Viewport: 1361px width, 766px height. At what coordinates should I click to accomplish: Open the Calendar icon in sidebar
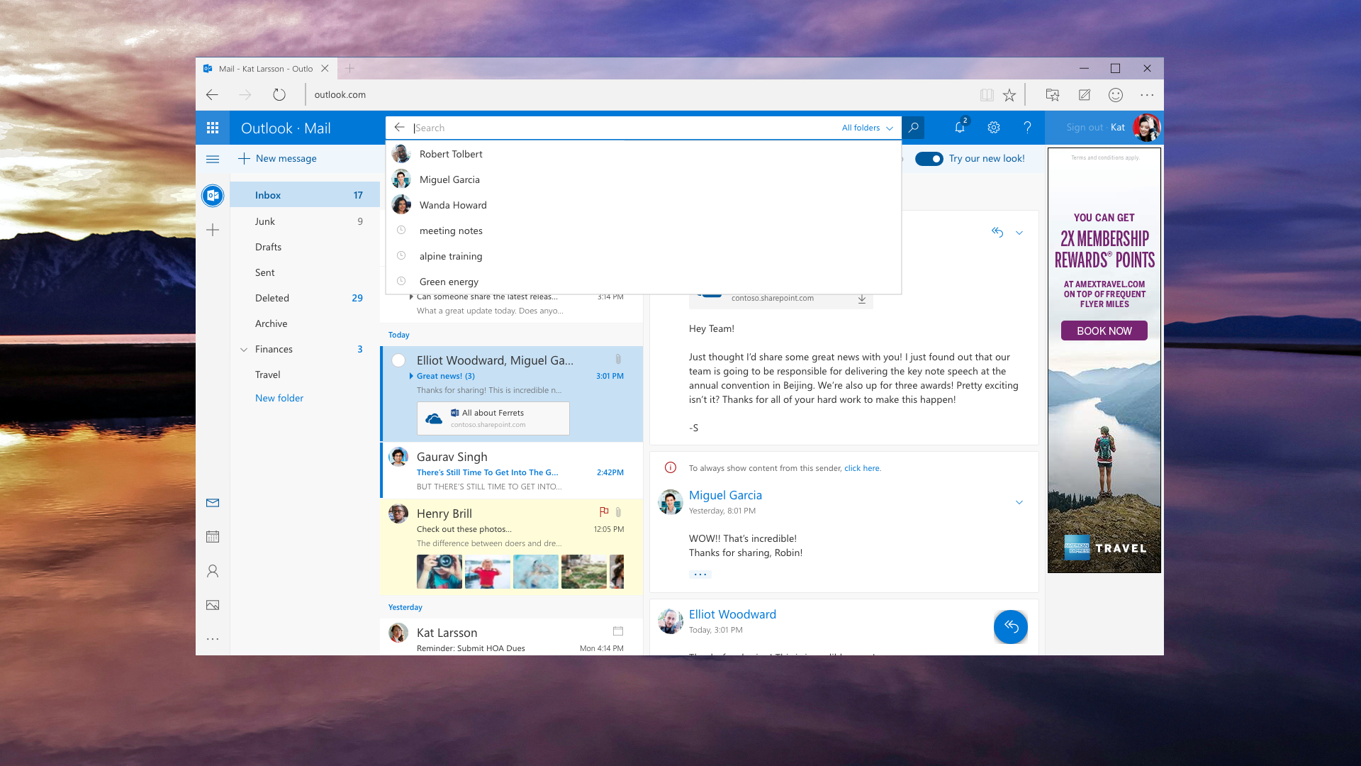(212, 537)
